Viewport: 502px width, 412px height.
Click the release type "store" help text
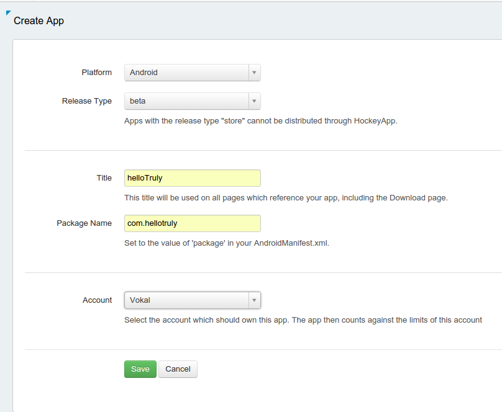tap(260, 121)
